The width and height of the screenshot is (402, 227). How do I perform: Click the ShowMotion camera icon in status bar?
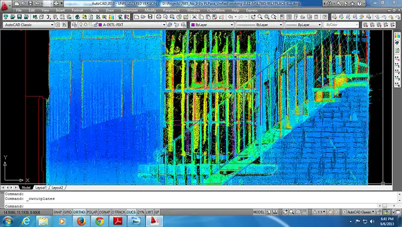pyautogui.click(x=305, y=212)
